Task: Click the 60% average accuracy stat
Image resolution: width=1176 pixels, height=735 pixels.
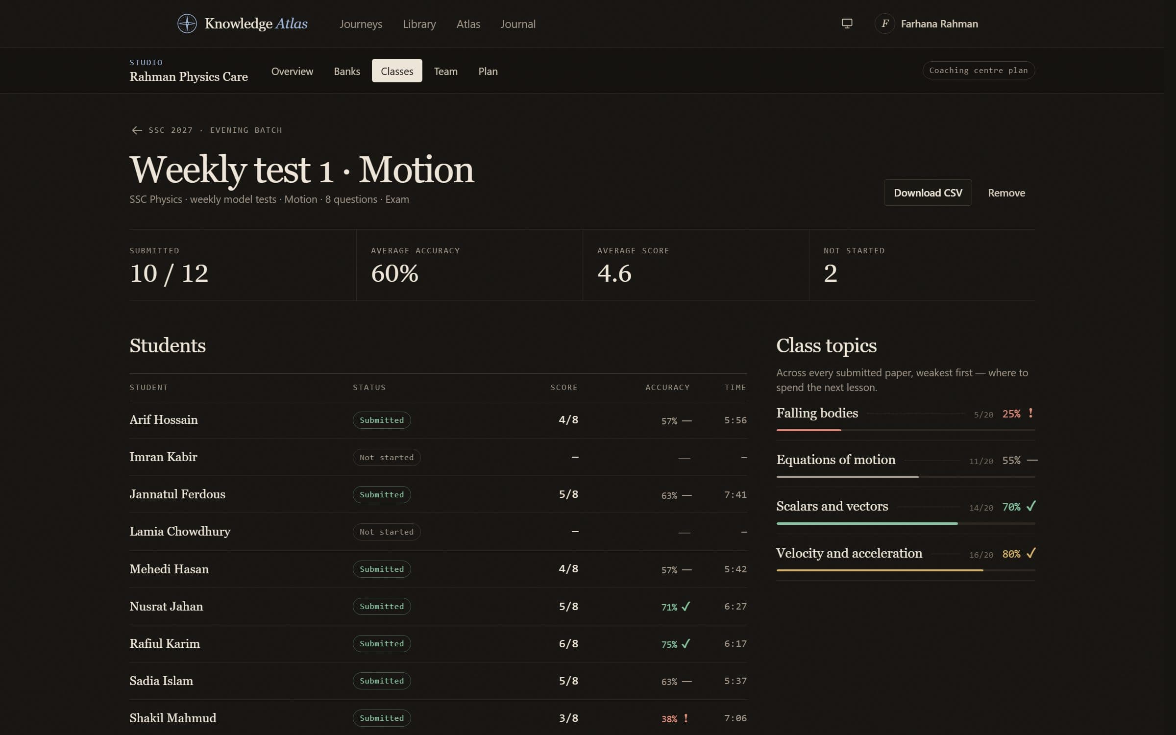Action: [394, 273]
